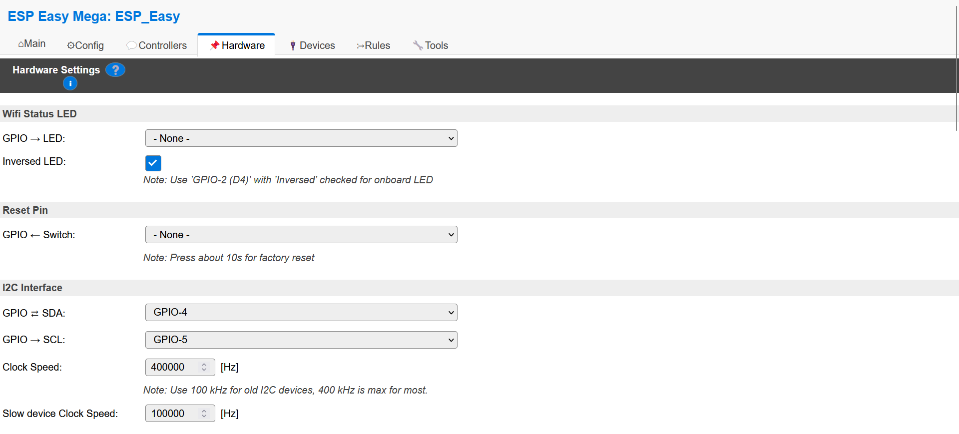Click the Controllers speech-bubble icon
Viewport: 959px width, 434px height.
coord(132,45)
